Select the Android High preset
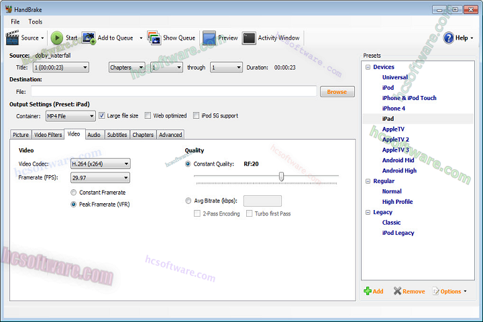The height and width of the screenshot is (322, 483). pyautogui.click(x=399, y=170)
